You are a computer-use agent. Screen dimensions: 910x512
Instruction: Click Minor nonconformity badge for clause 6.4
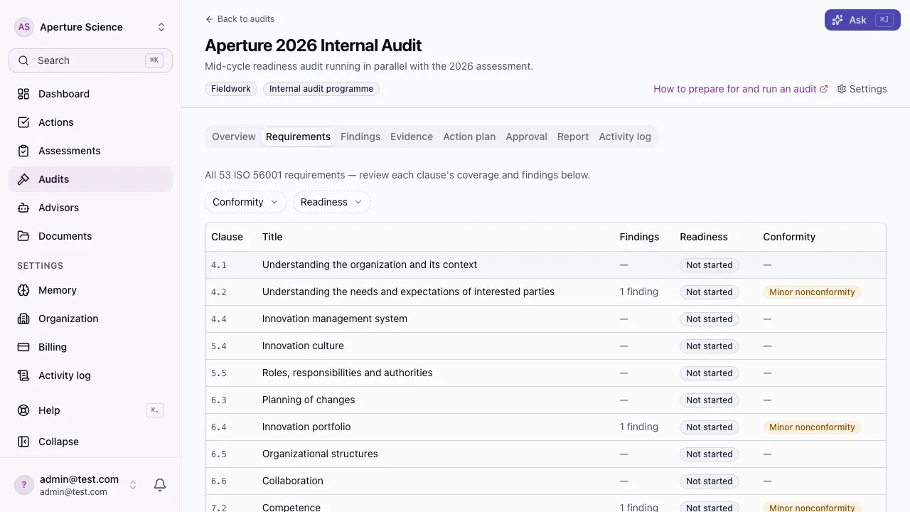point(812,427)
